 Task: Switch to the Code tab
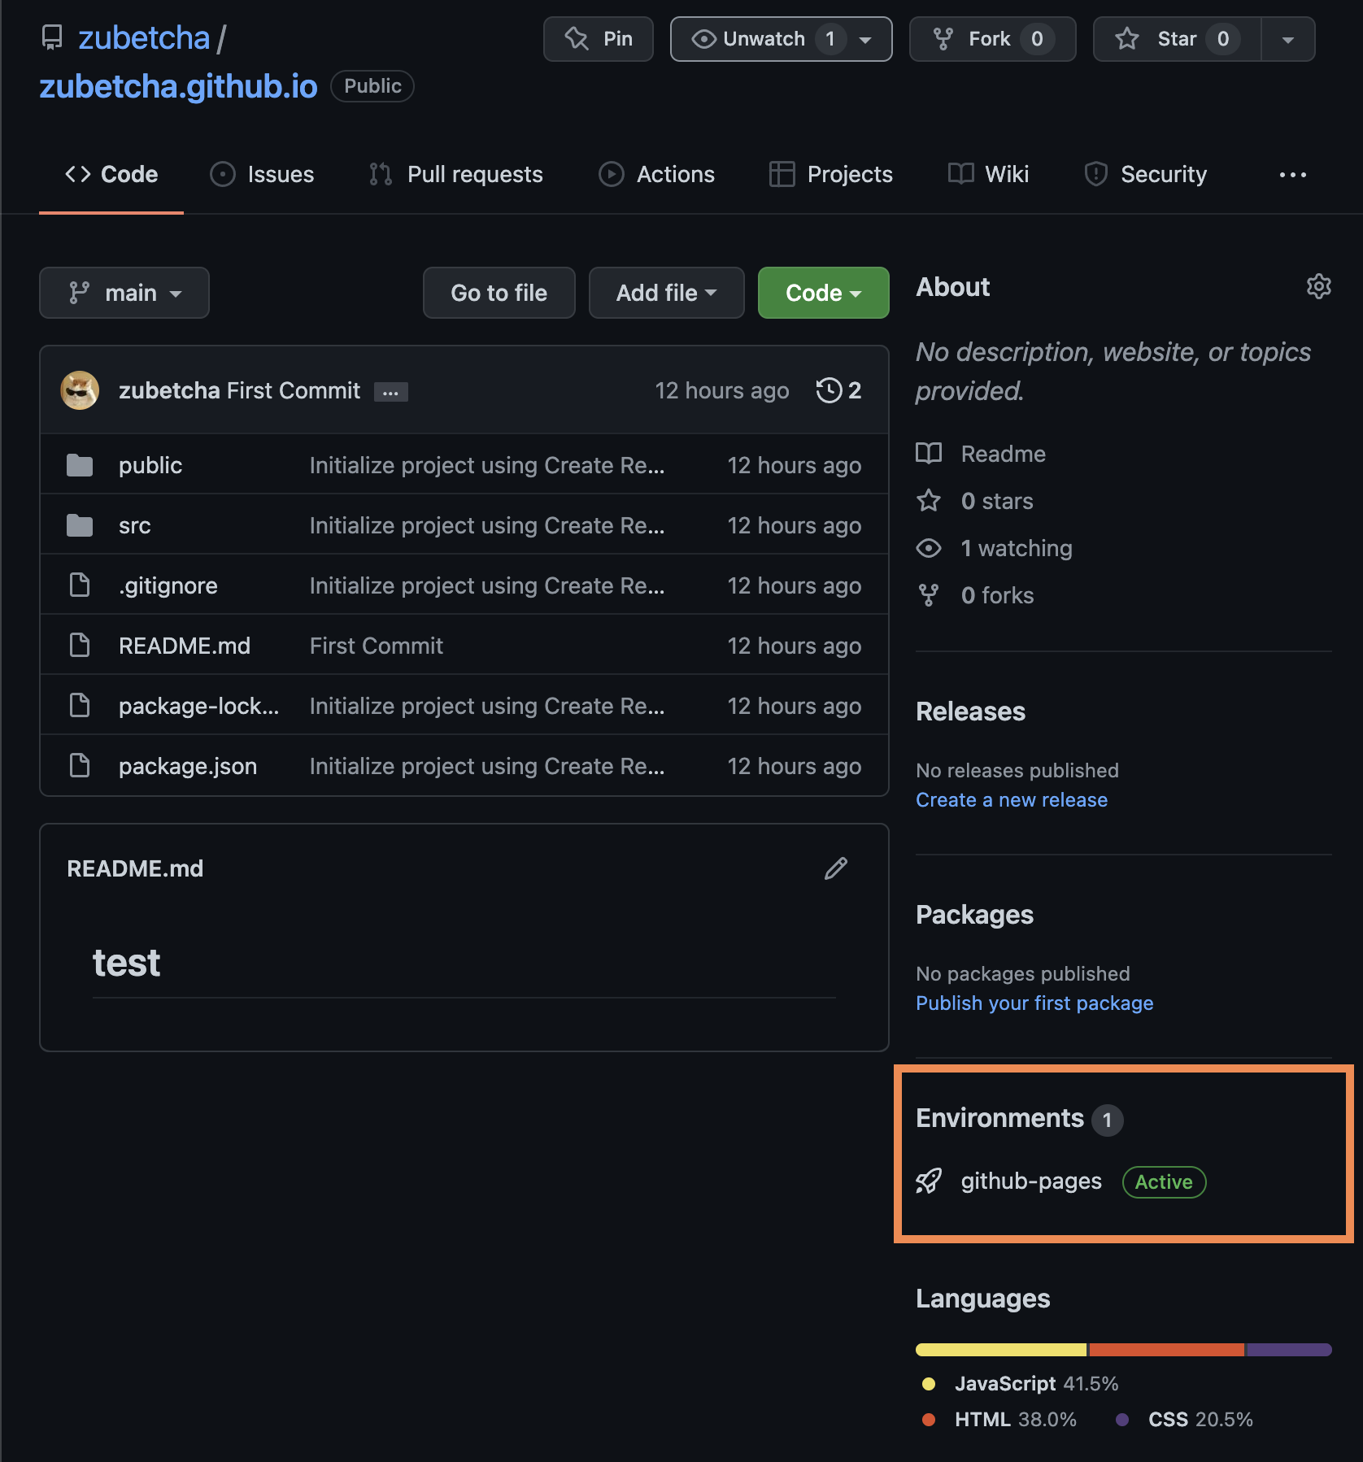pyautogui.click(x=111, y=174)
